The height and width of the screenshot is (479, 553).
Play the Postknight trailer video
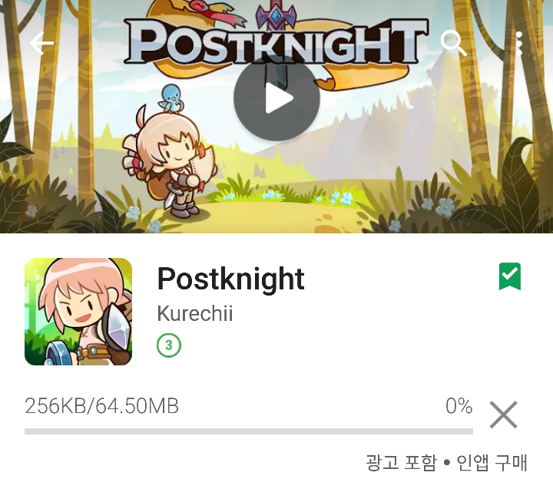click(276, 98)
